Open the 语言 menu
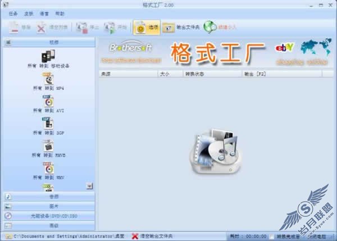This screenshot has width=337, height=241. [x=44, y=13]
